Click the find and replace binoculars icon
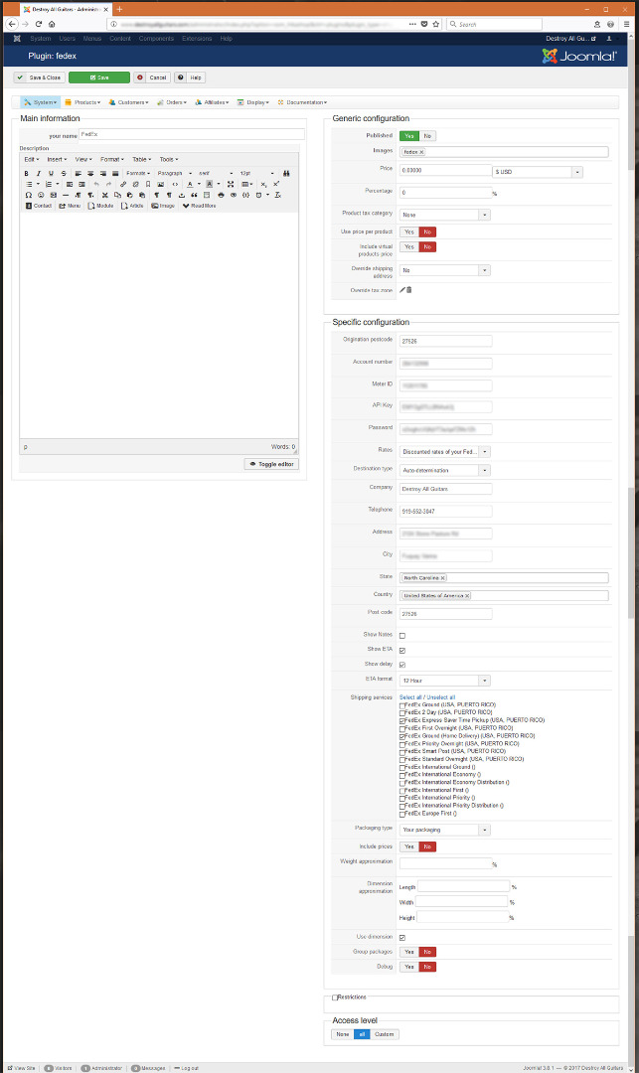The width and height of the screenshot is (639, 1073). click(x=286, y=174)
